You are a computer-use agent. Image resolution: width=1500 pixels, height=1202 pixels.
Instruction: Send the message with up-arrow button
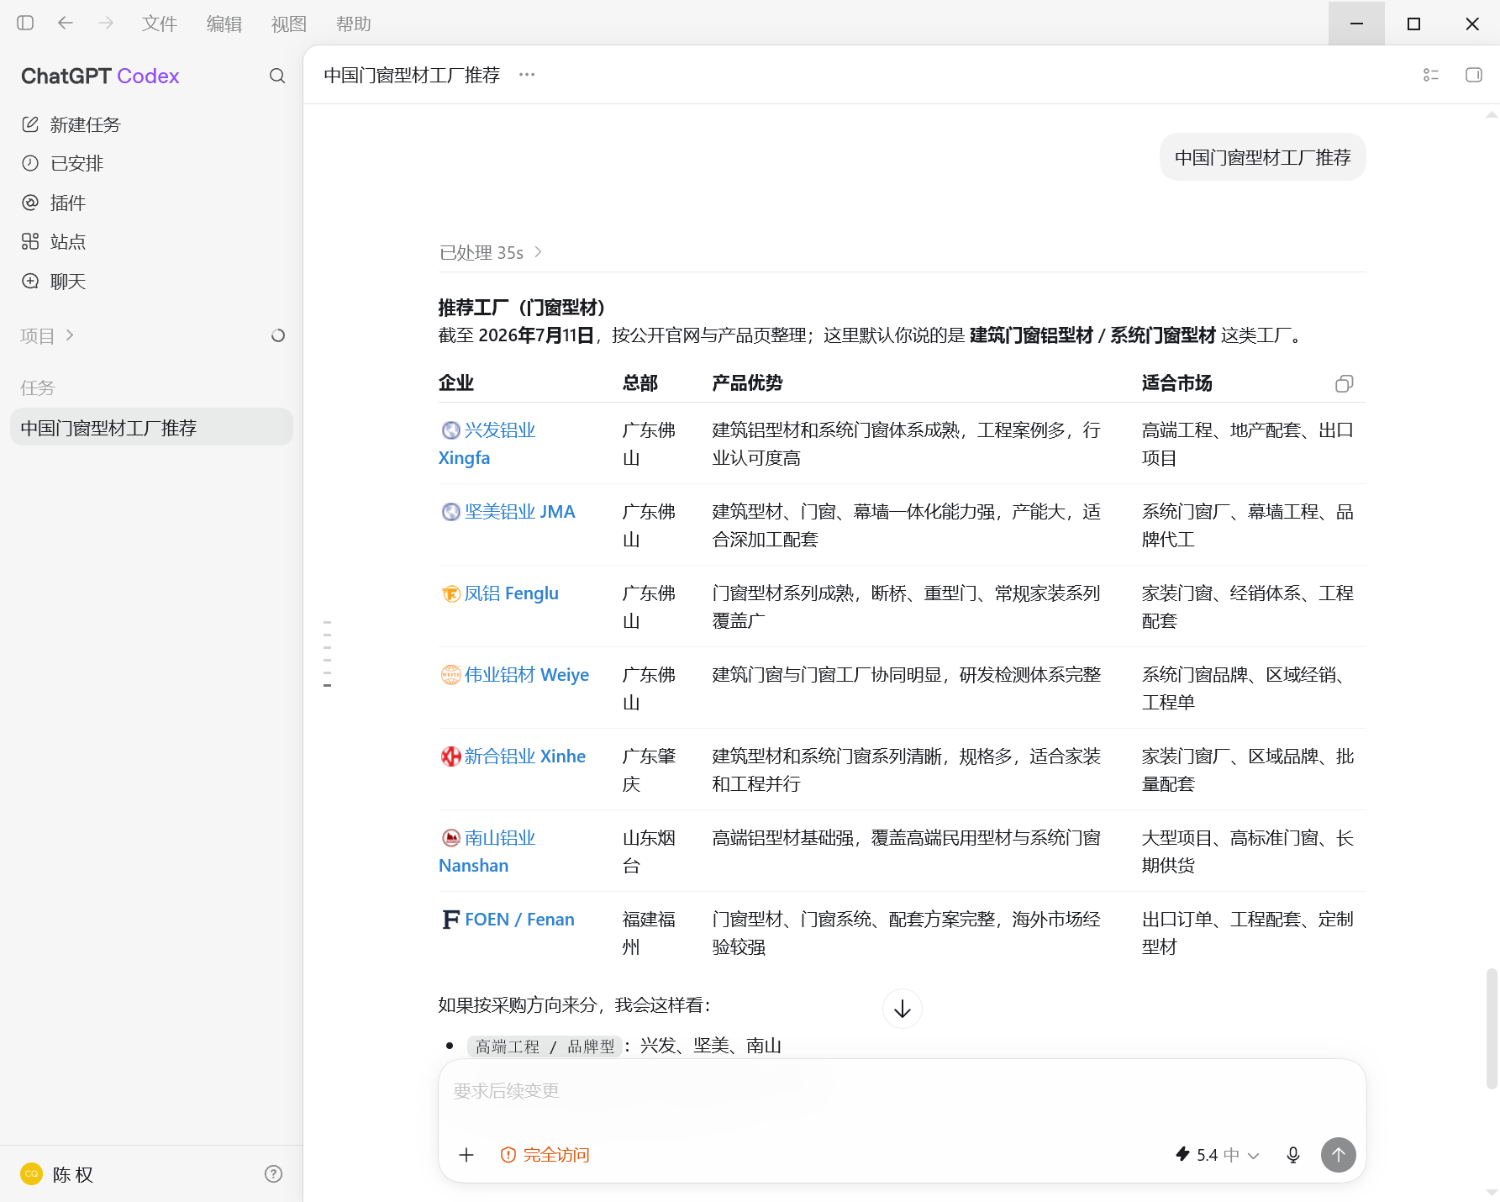pyautogui.click(x=1339, y=1155)
